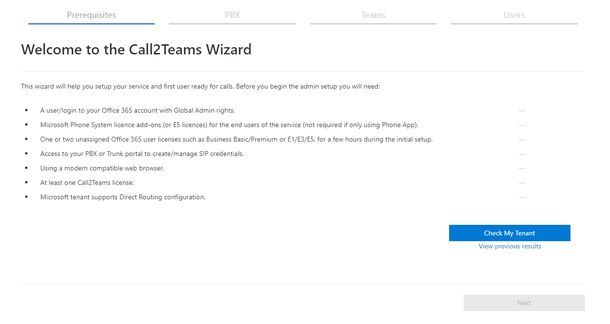Click the Check My Tenant button
Screen dimensions: 610x324
(510, 233)
